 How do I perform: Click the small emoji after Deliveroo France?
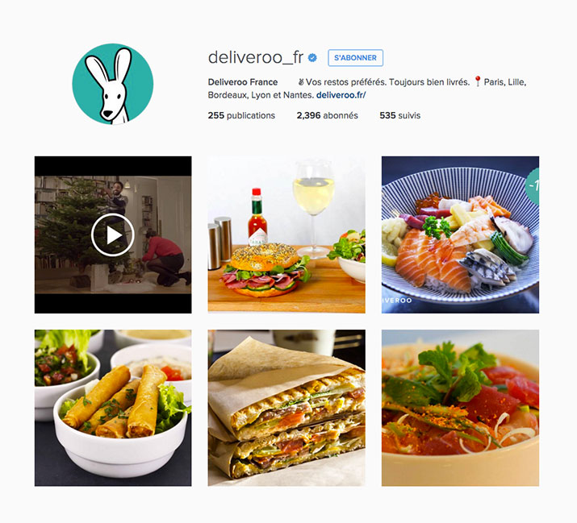301,82
